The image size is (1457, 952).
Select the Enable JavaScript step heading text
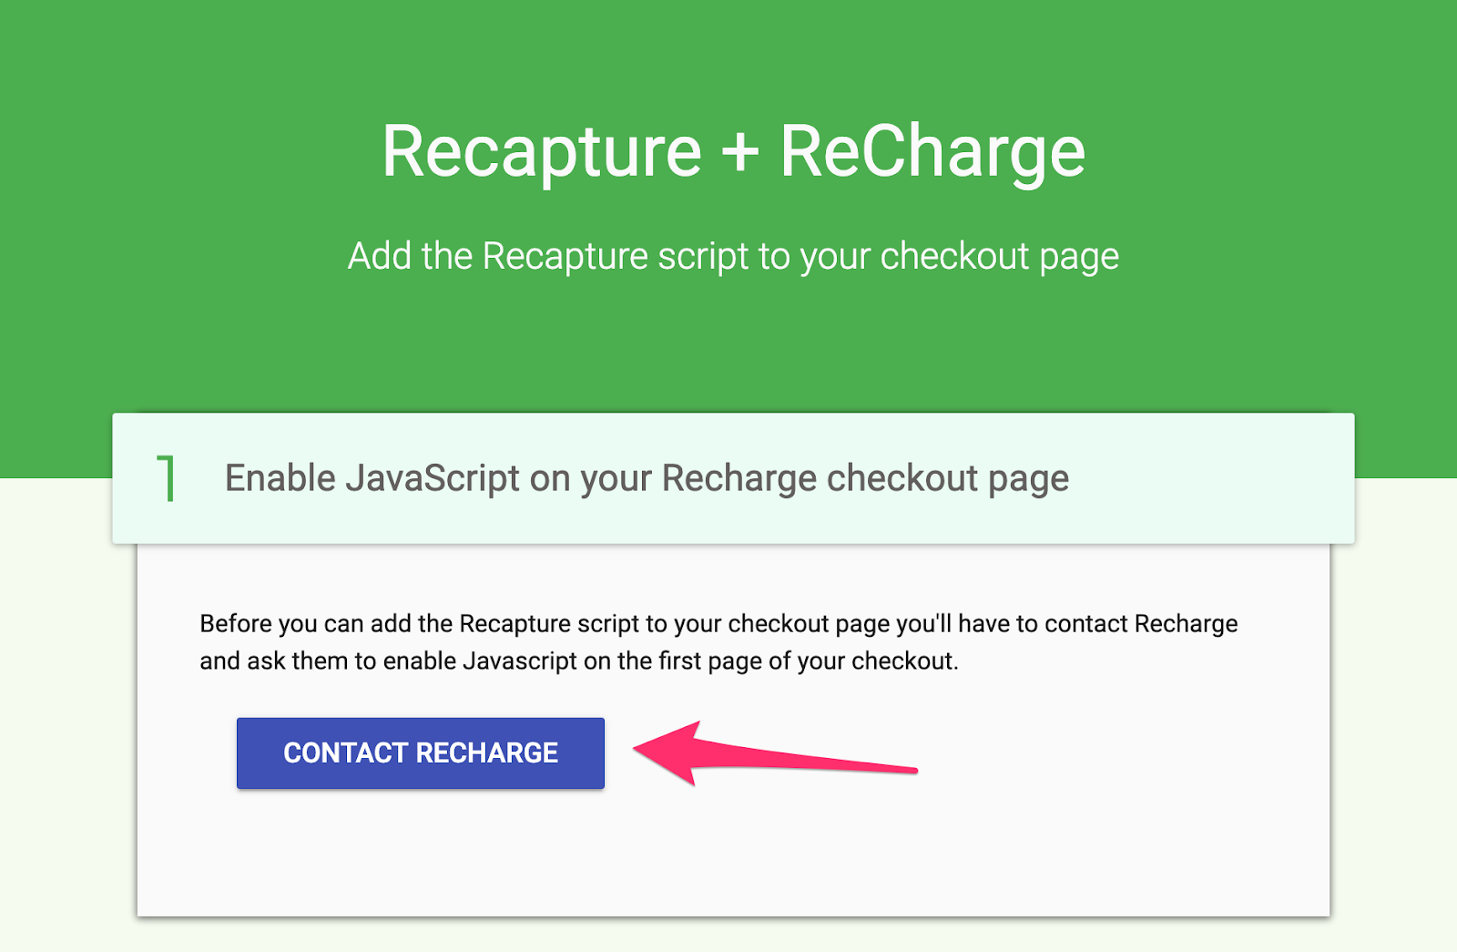click(647, 478)
